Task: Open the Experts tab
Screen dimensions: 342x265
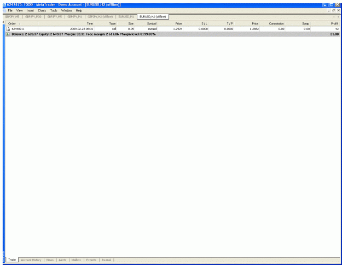Action: click(91, 260)
